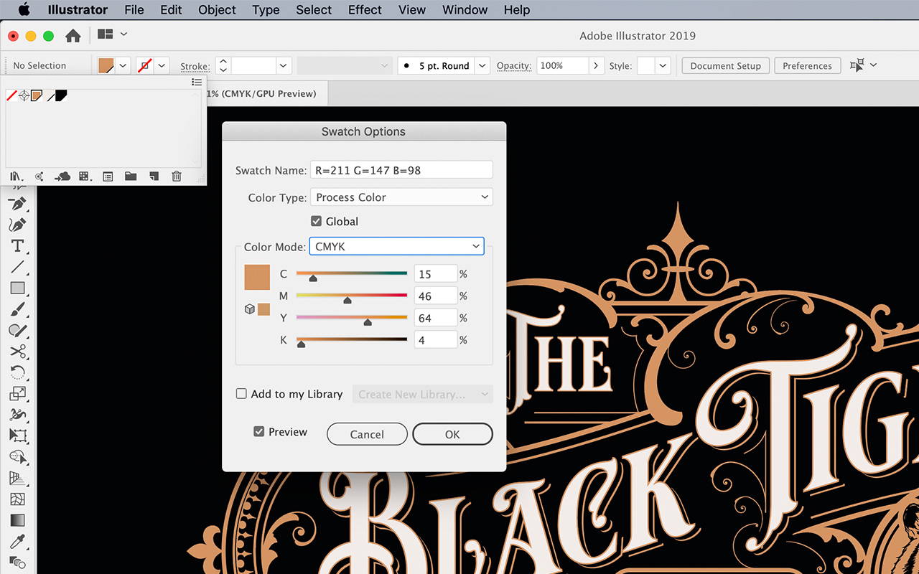
Task: Click the stroke weight stepper arrows
Action: pyautogui.click(x=223, y=65)
